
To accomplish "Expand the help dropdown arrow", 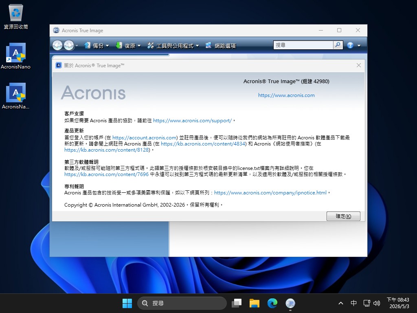I will coord(359,46).
